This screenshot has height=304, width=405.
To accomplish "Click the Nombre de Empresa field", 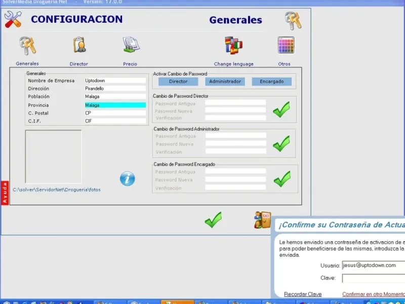I will point(115,81).
